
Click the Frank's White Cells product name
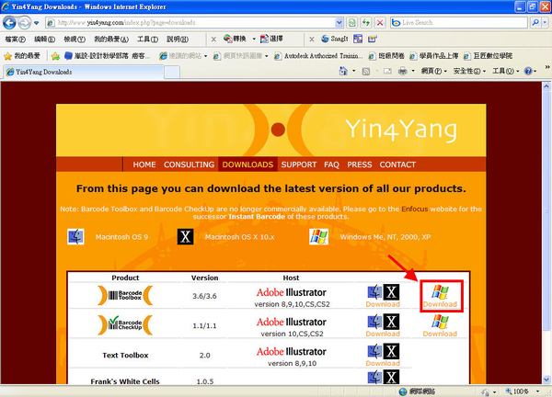point(125,381)
